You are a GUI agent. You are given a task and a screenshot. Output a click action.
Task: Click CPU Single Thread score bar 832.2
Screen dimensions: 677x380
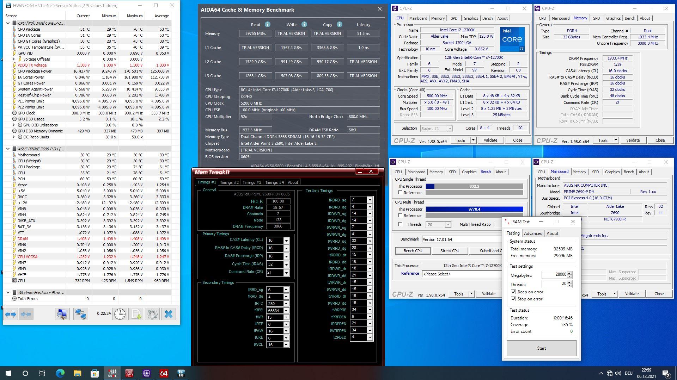474,186
